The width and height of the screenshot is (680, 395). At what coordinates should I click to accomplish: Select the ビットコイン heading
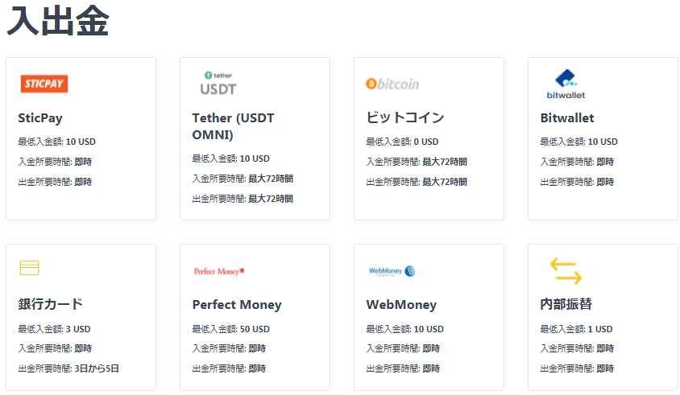pos(405,117)
